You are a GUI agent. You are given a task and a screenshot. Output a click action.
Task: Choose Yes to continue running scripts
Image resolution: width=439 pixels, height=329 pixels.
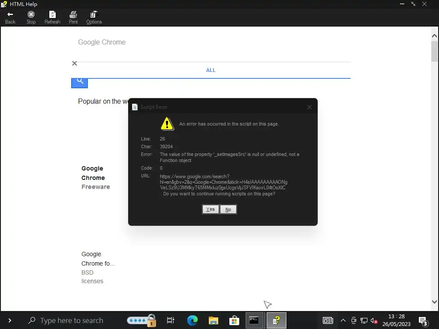pos(210,209)
